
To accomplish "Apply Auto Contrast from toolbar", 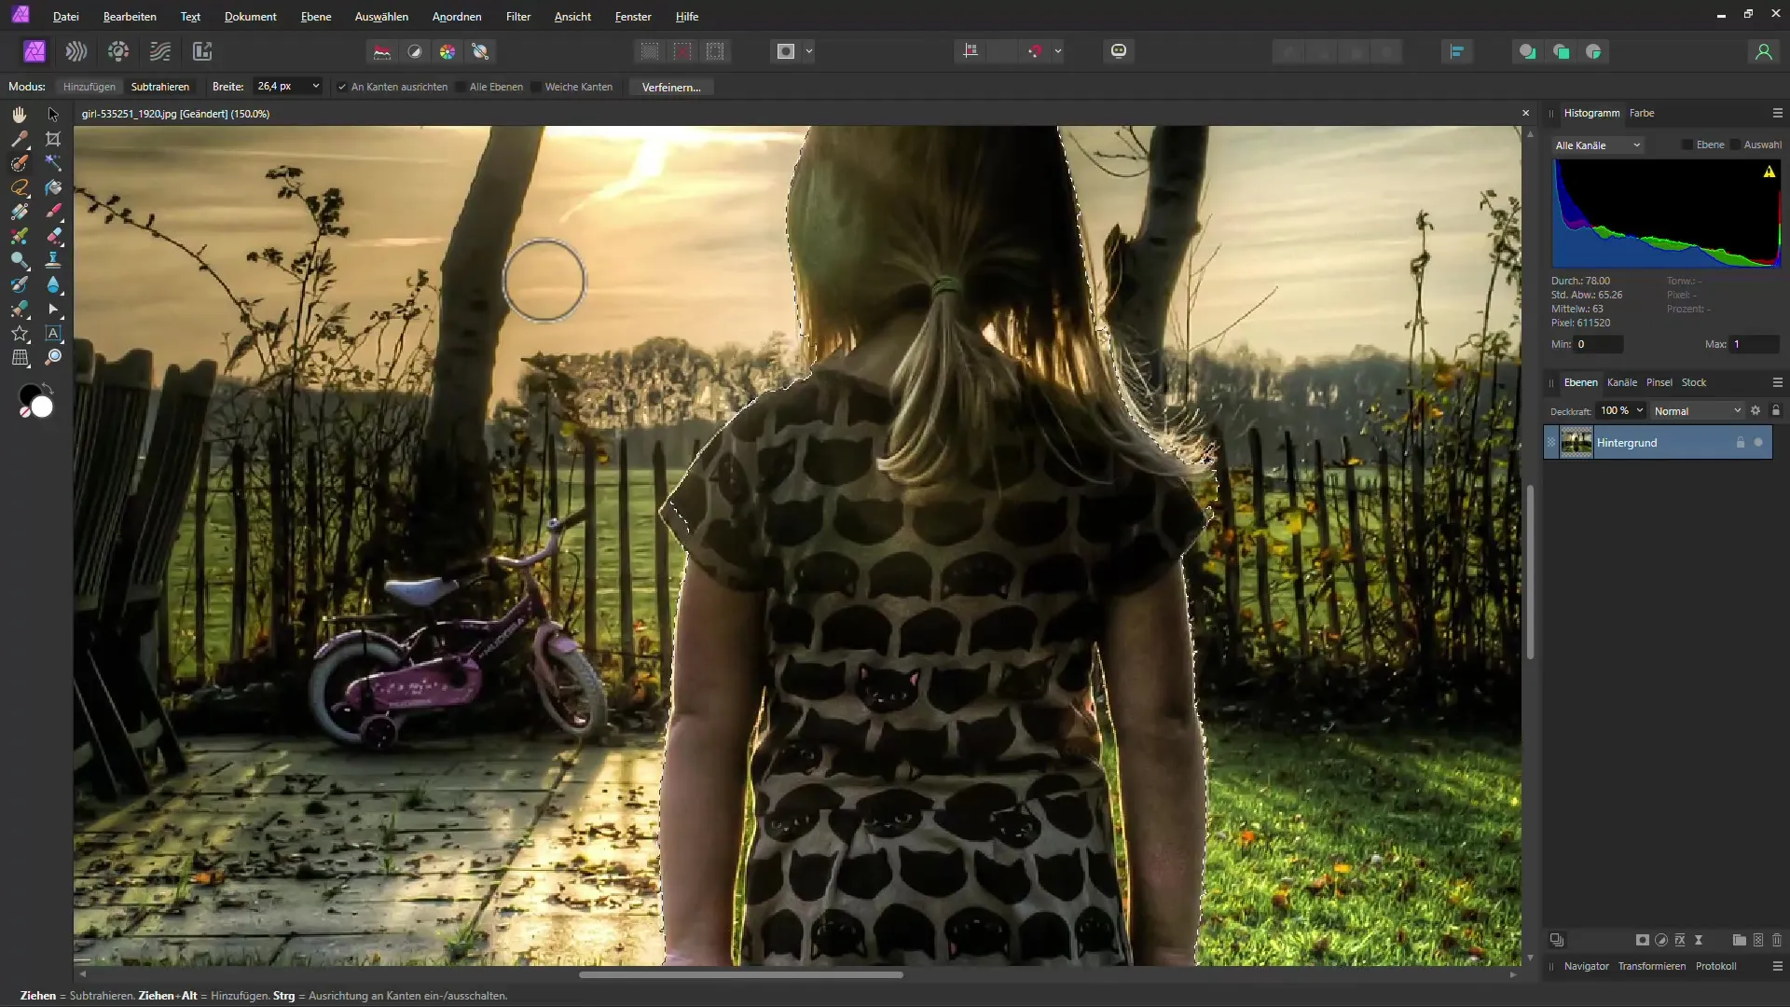I will (x=415, y=51).
